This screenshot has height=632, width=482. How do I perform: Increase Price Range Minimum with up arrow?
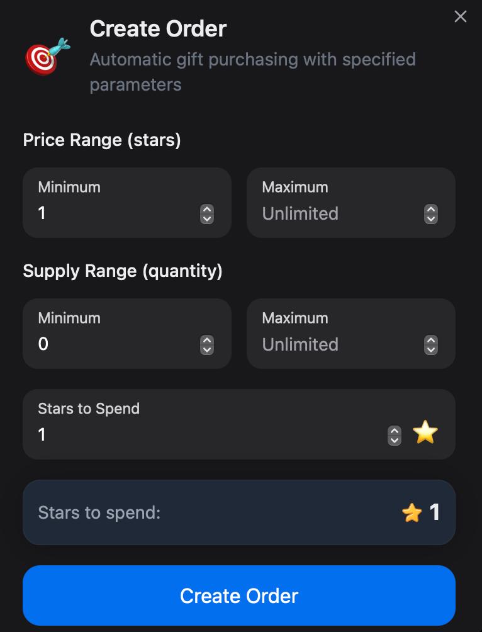207,209
